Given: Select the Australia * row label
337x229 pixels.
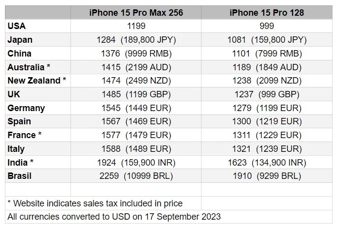Looking at the screenshot, I should pos(29,67).
